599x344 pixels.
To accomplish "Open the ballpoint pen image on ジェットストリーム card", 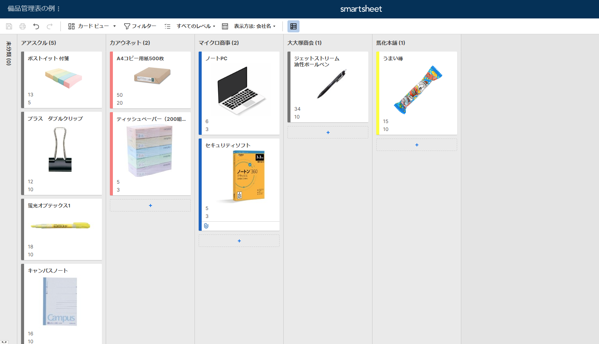I will pyautogui.click(x=332, y=84).
